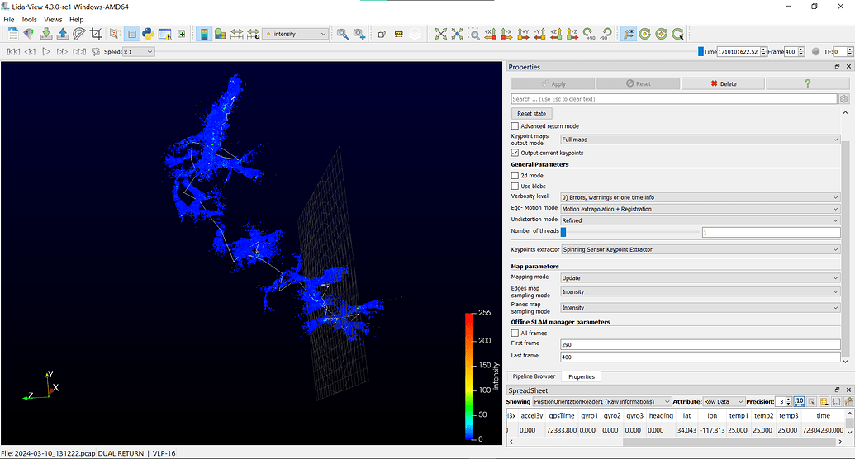This screenshot has width=855, height=459.
Task: Click the crop returns tool icon
Action: click(x=96, y=34)
